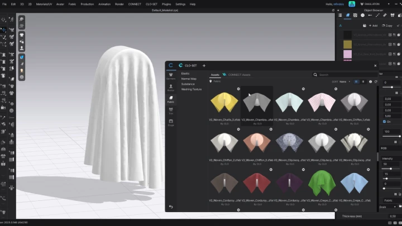Select the Fabric category in library sidebar
Viewport: 402px width, 226px height.
click(x=171, y=99)
